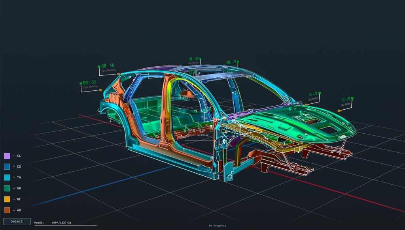This screenshot has height=230, width=405.
Task: Choose the orange AD legend swatch
Action: tap(7, 210)
